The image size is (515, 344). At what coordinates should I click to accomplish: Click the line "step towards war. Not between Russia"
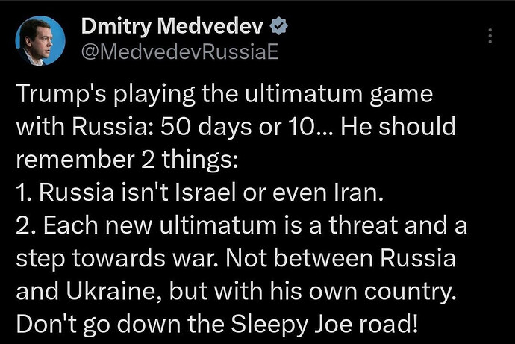click(x=236, y=259)
